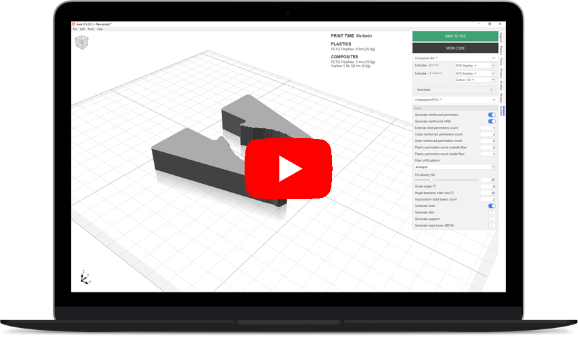Click the SAVE TO FILE button

tap(455, 36)
